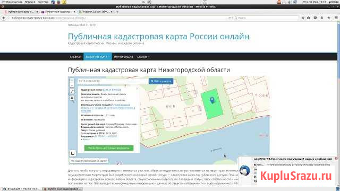Open the downloads arrow icon
The image size is (340, 191).
tap(322, 18)
